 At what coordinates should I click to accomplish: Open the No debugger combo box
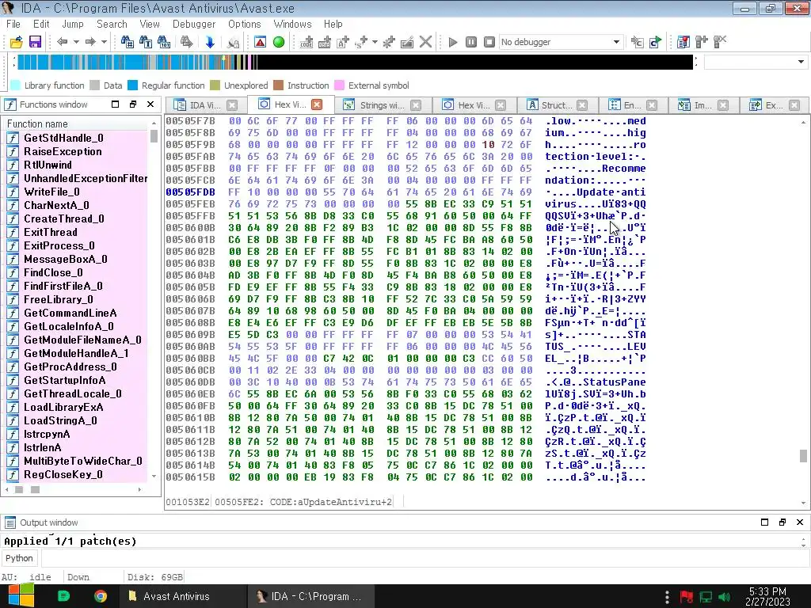click(560, 42)
